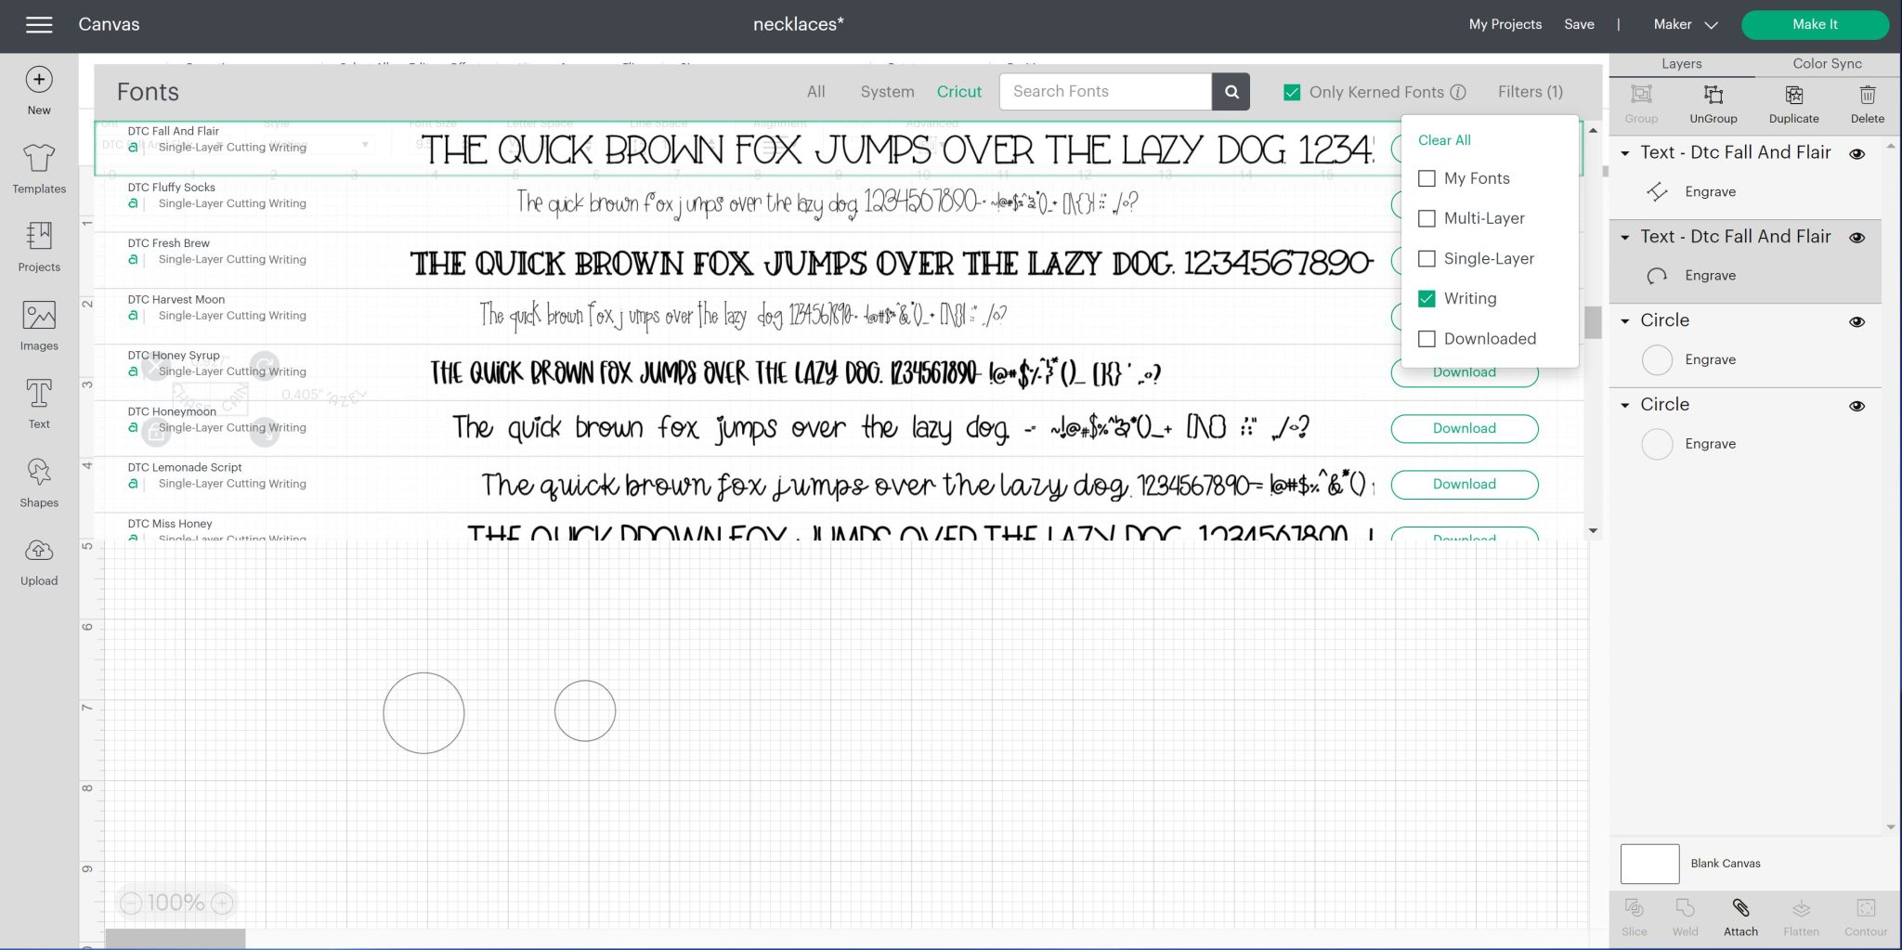Click the font list scroll down arrow
Screen dimensions: 1902x950
1594,531
